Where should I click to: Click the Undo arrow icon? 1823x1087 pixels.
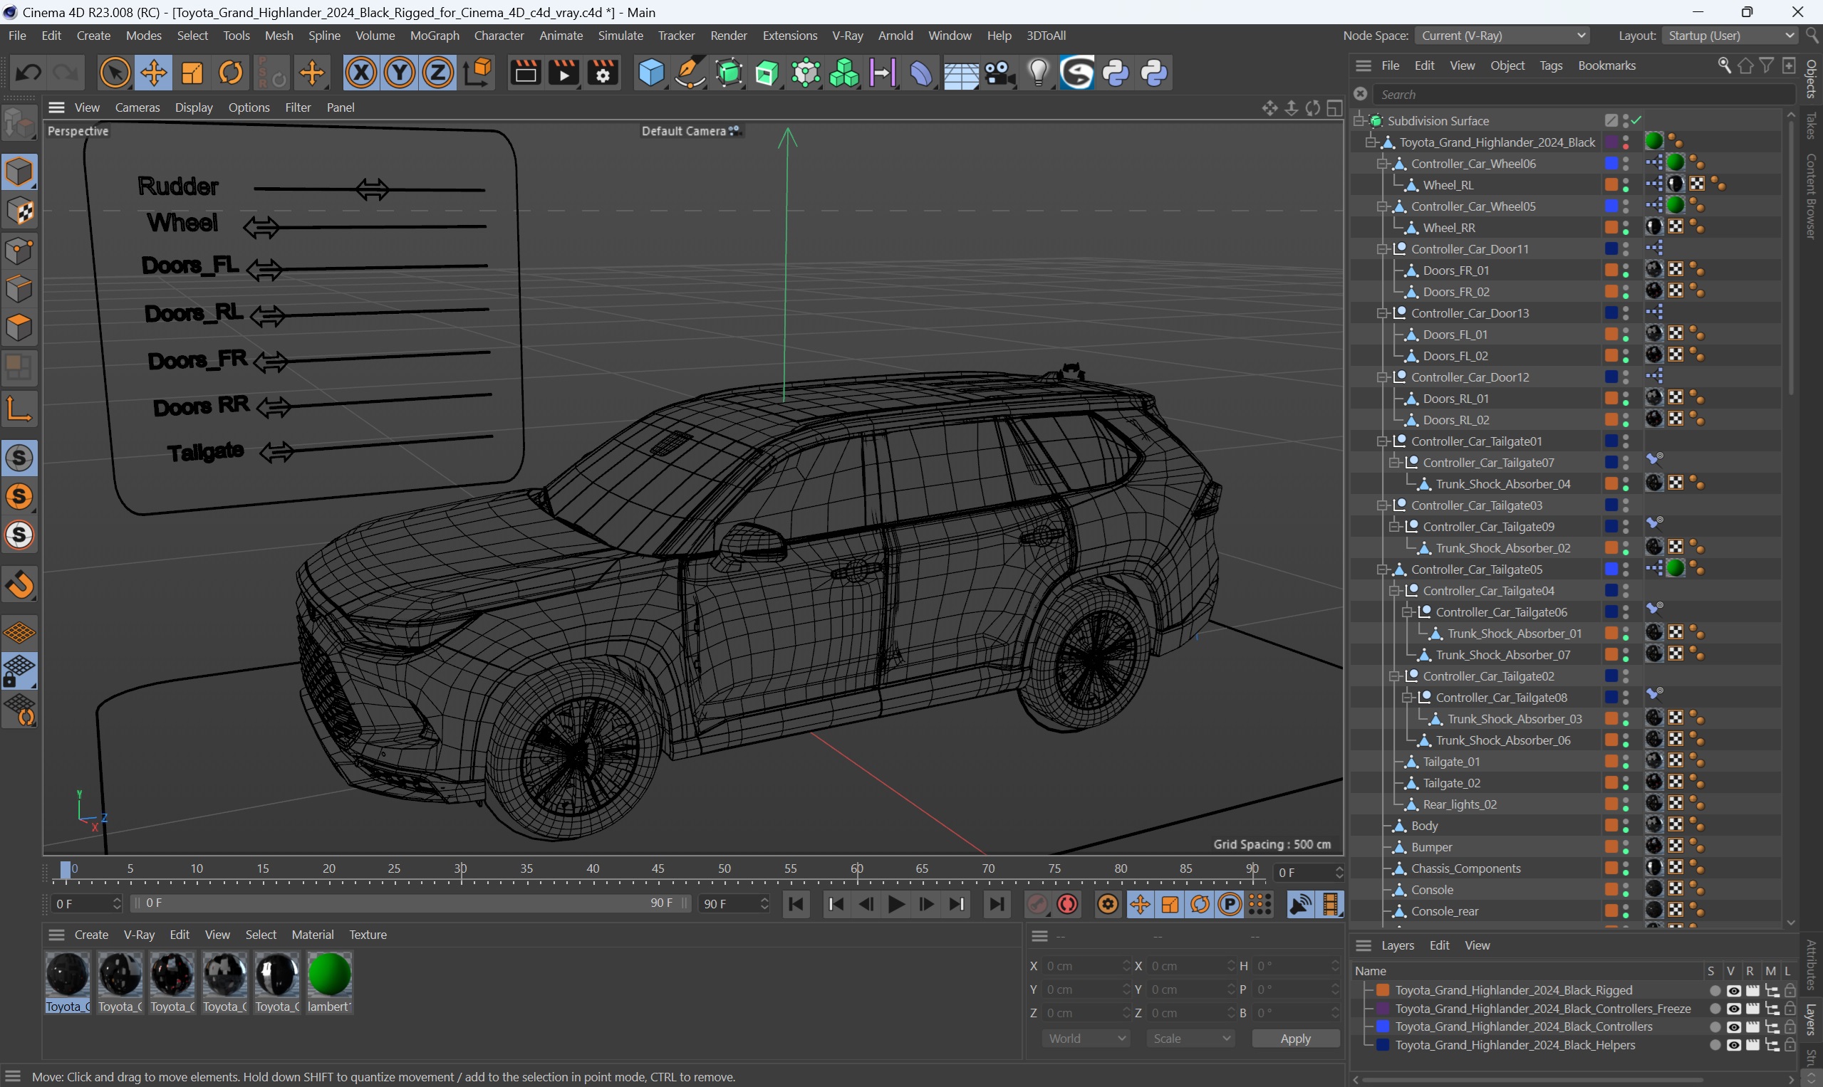[x=28, y=73]
